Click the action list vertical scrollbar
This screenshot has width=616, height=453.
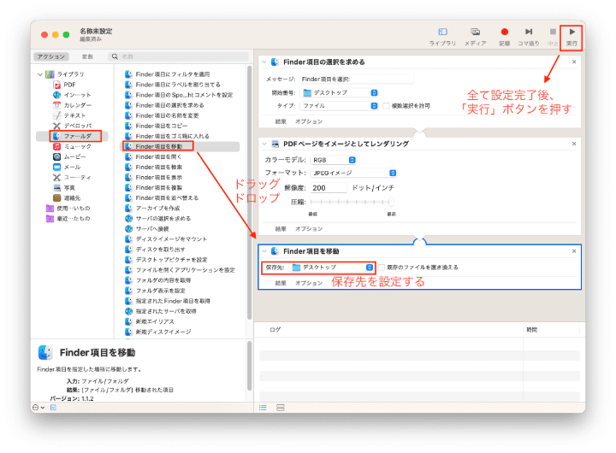tap(249, 192)
